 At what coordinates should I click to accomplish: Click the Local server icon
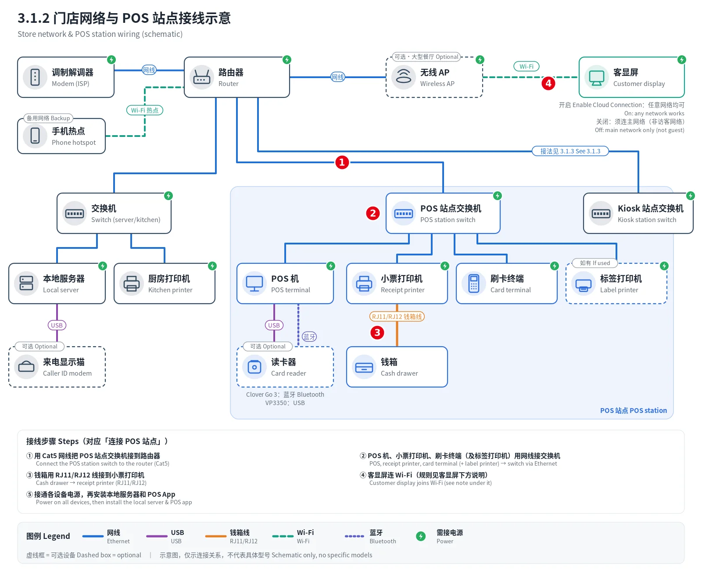[26, 283]
